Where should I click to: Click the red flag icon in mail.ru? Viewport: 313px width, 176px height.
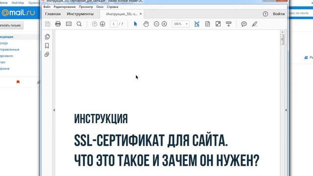[18, 82]
